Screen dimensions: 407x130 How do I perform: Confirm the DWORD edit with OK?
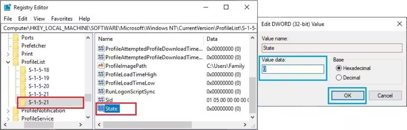point(348,95)
